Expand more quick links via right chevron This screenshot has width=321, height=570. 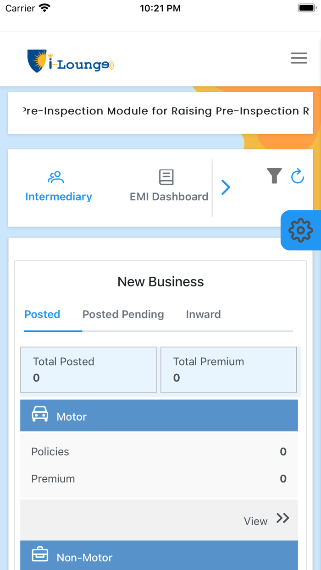coord(226,187)
